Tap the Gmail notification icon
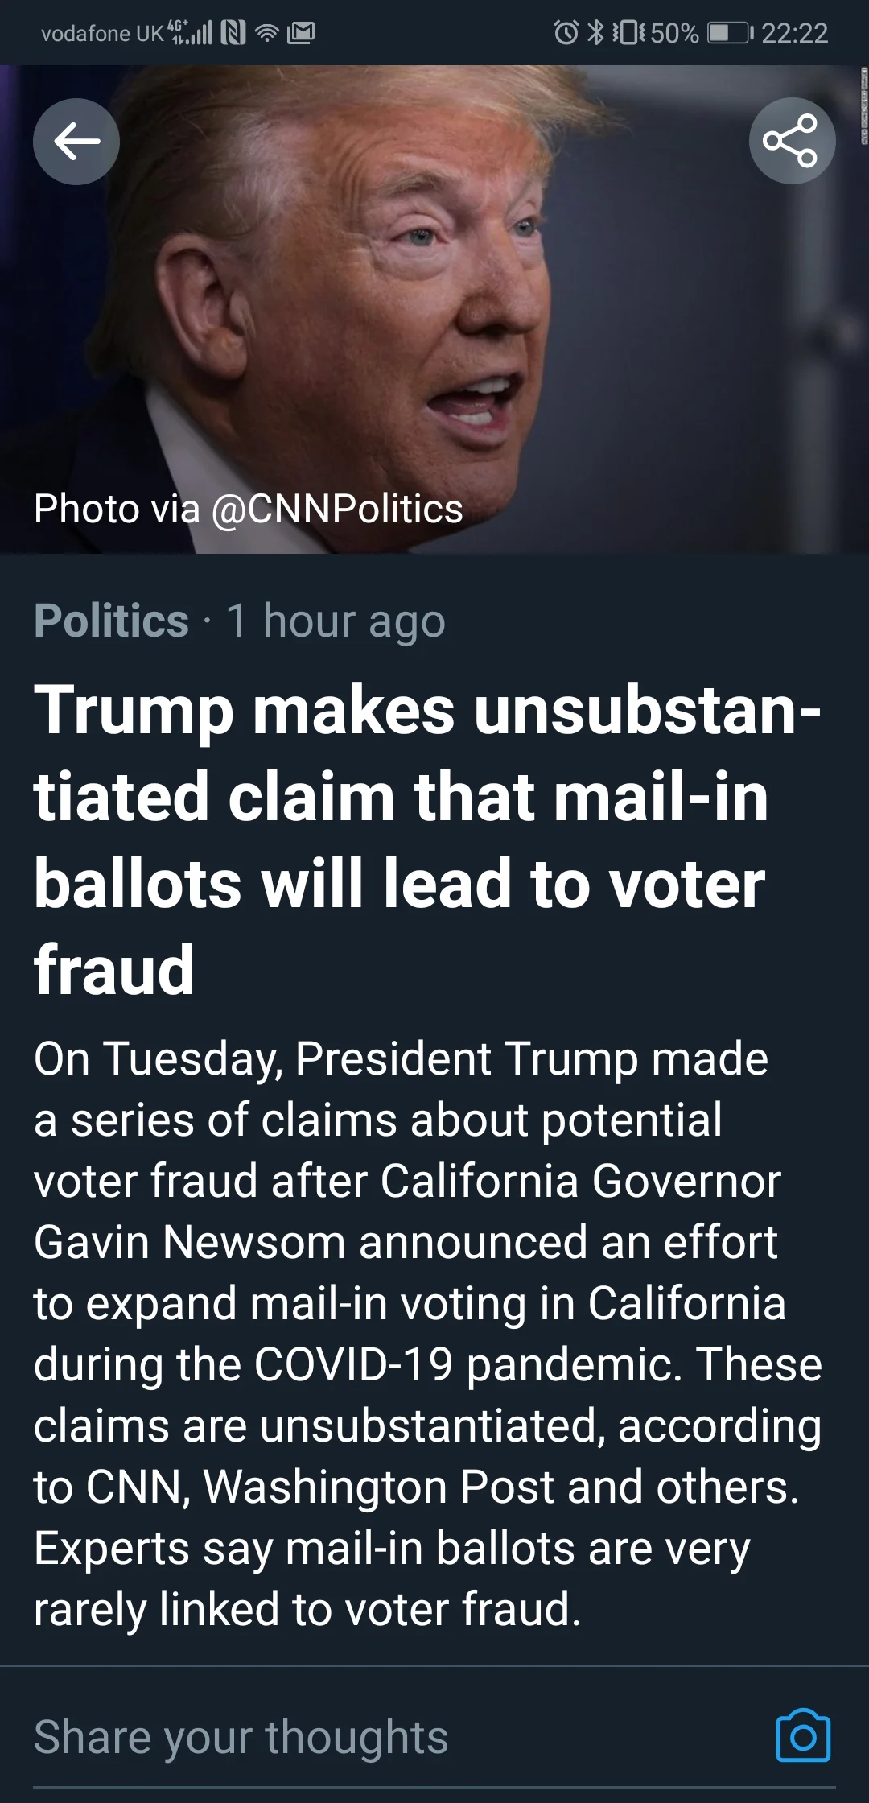 (301, 33)
